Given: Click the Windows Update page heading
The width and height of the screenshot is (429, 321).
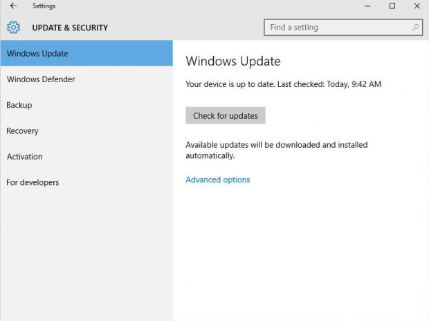Looking at the screenshot, I should point(232,61).
